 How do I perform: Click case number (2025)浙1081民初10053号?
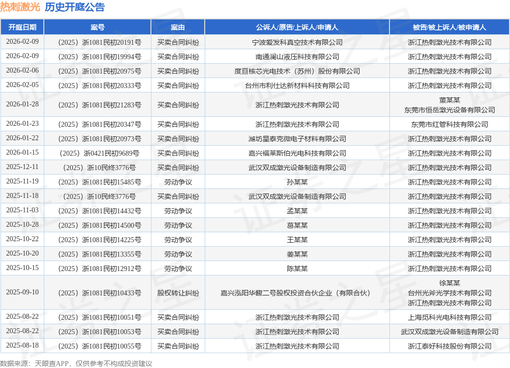pos(100,332)
